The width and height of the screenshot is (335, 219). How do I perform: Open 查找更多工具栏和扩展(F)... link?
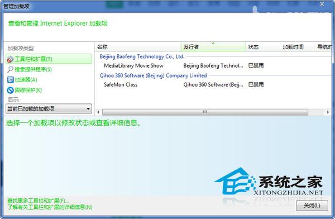pos(38,201)
